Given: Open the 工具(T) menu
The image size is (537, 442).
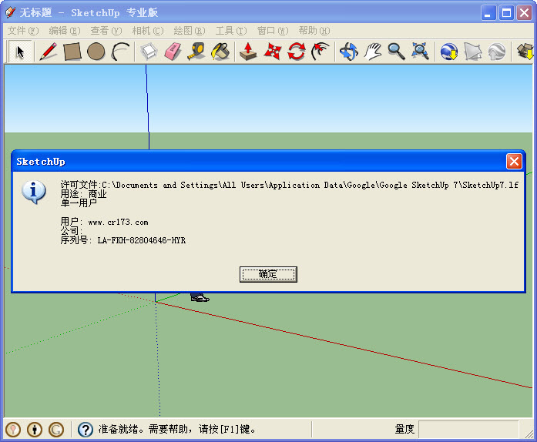Looking at the screenshot, I should (231, 31).
